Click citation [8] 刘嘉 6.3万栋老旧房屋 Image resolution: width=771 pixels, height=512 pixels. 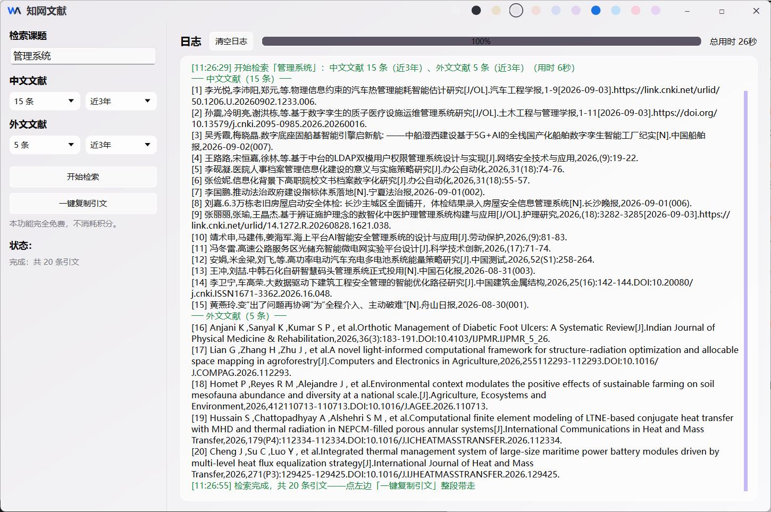tap(441, 203)
